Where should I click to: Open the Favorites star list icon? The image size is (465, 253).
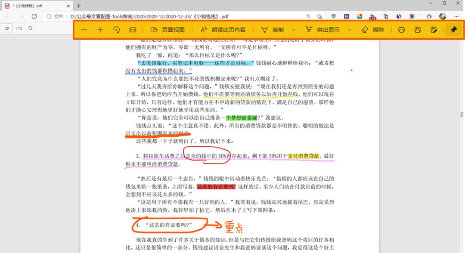click(429, 16)
